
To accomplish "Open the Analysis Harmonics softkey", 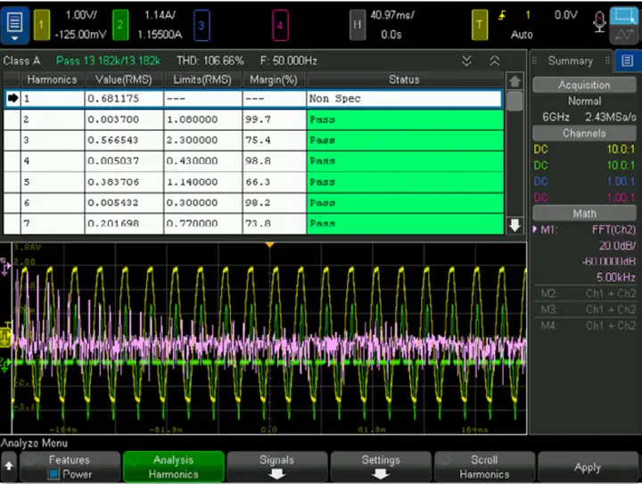I will pyautogui.click(x=174, y=467).
